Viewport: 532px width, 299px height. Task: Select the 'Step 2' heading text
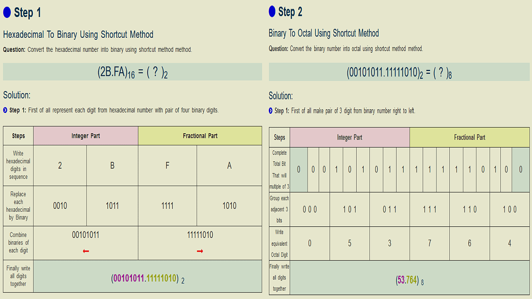pyautogui.click(x=290, y=12)
